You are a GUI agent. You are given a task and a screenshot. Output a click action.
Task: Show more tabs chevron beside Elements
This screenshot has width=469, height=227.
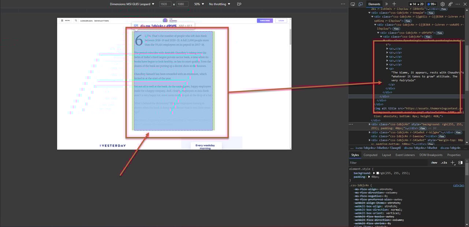pyautogui.click(x=386, y=4)
